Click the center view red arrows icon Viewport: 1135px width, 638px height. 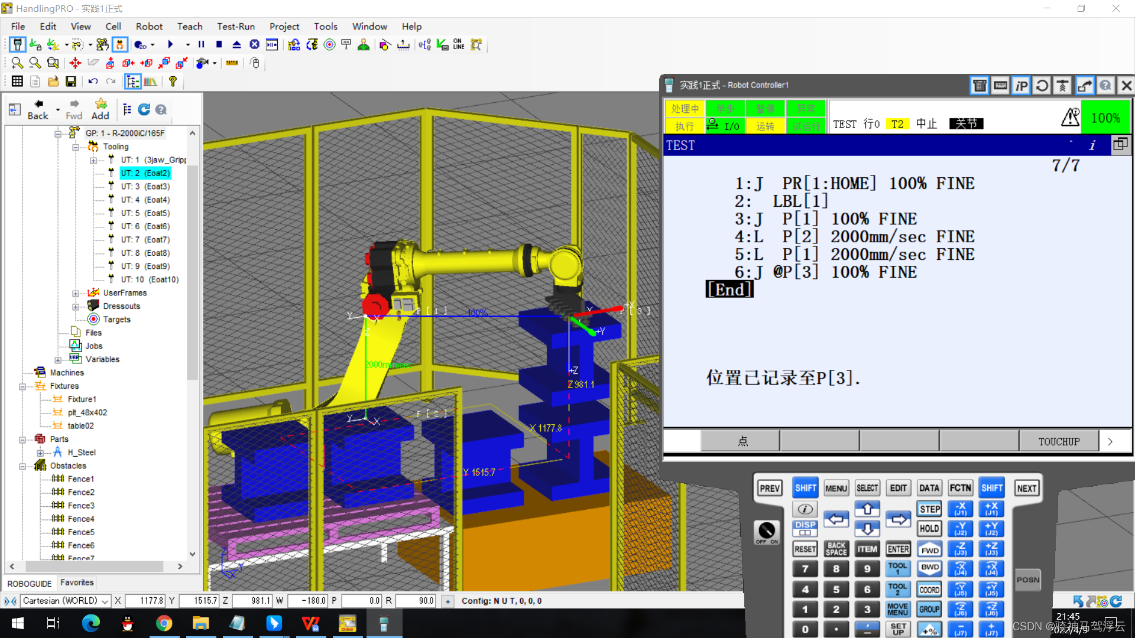click(x=75, y=63)
